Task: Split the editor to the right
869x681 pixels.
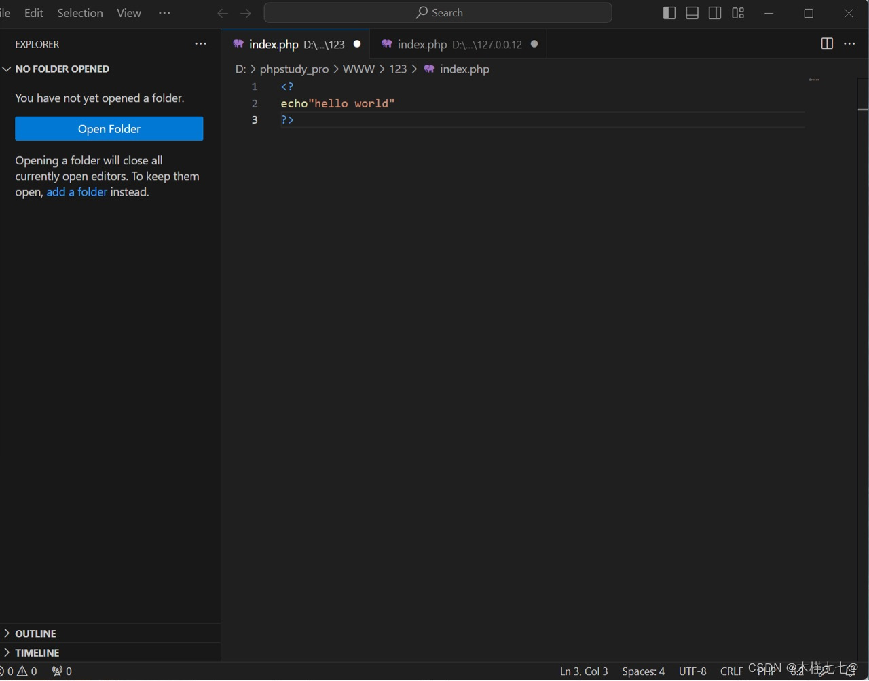Action: coord(827,43)
